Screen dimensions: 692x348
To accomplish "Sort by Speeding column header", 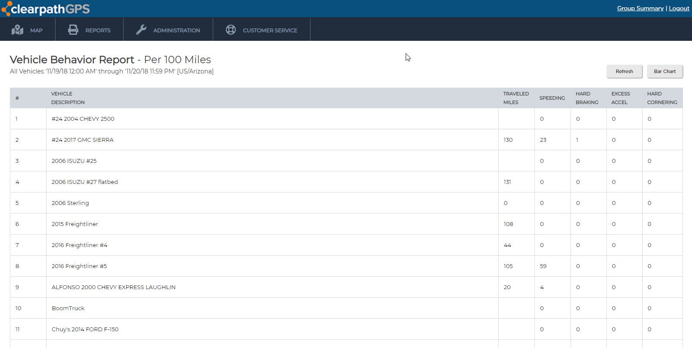I will [x=552, y=98].
